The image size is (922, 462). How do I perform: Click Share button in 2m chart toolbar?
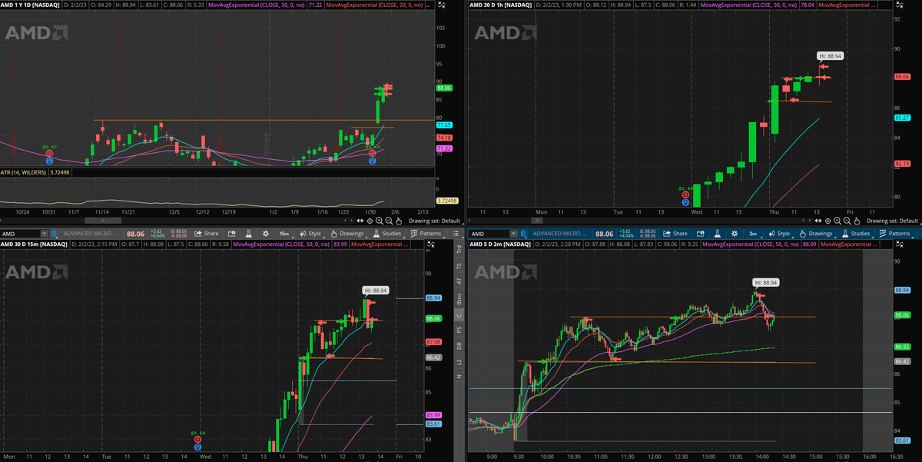point(675,234)
